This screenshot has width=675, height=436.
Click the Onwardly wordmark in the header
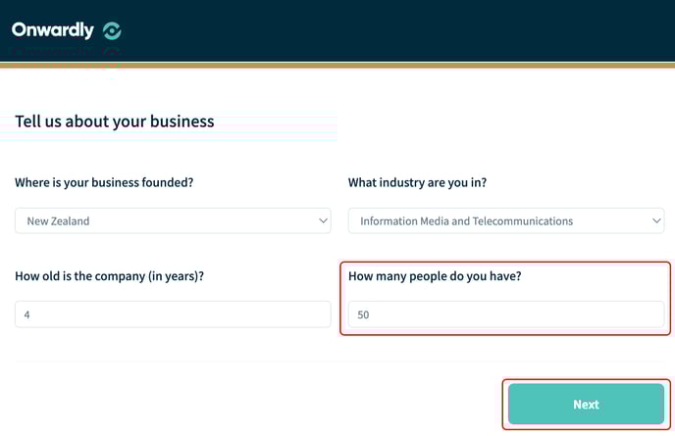pyautogui.click(x=53, y=30)
